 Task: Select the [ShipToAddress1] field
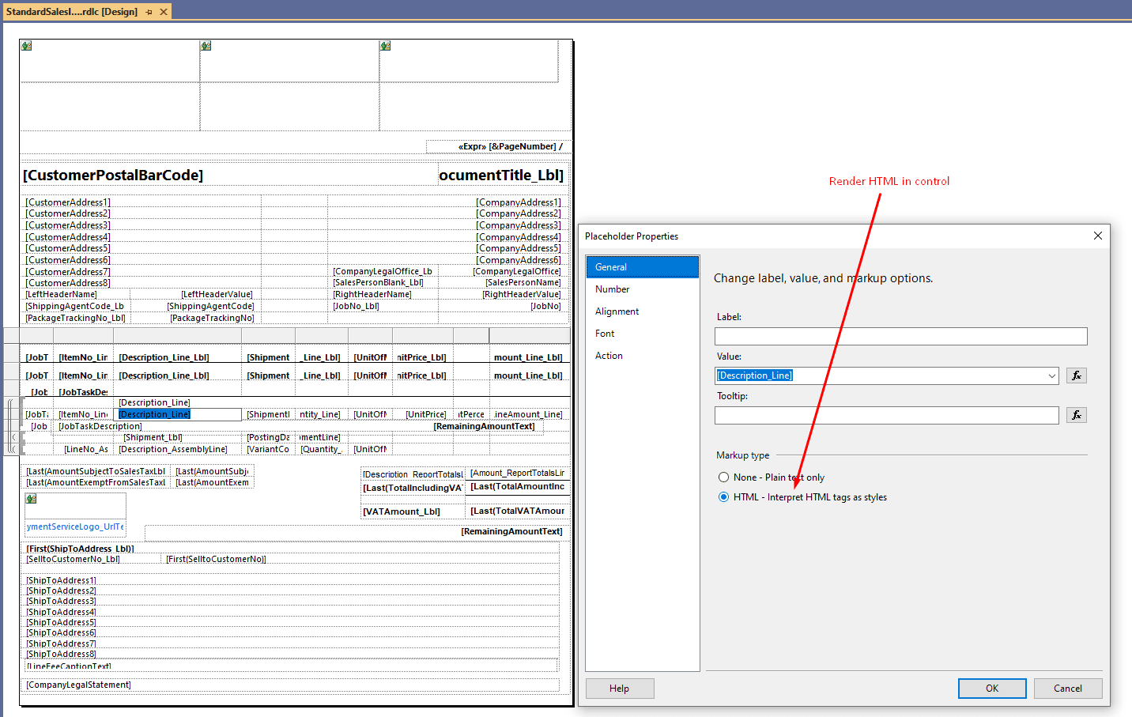point(61,580)
